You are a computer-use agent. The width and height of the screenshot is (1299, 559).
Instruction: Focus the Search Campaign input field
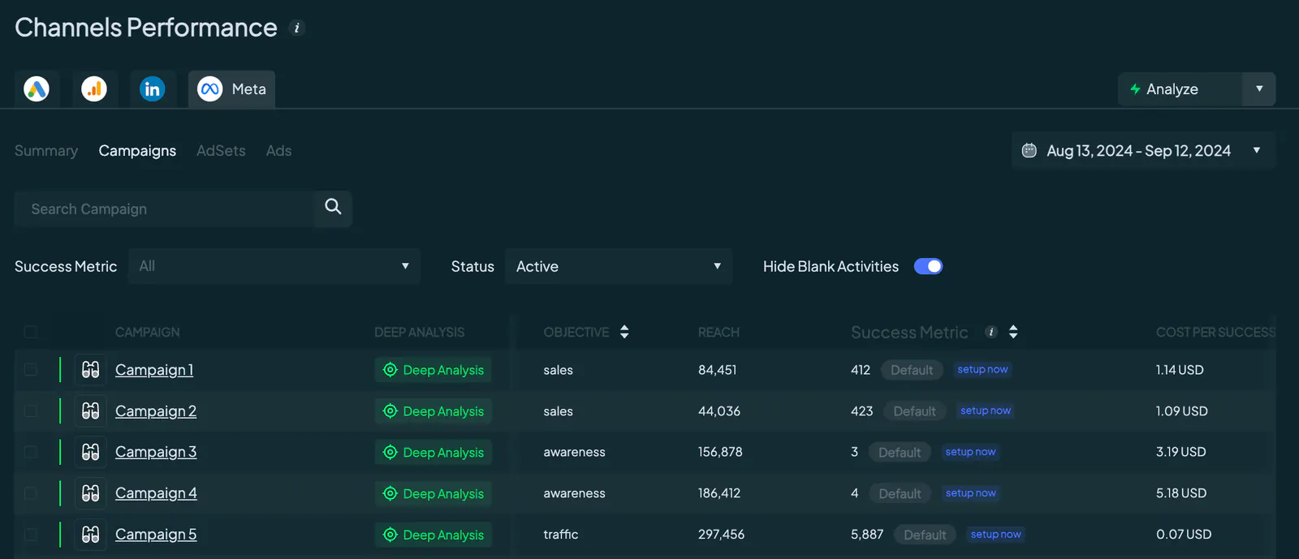[164, 209]
